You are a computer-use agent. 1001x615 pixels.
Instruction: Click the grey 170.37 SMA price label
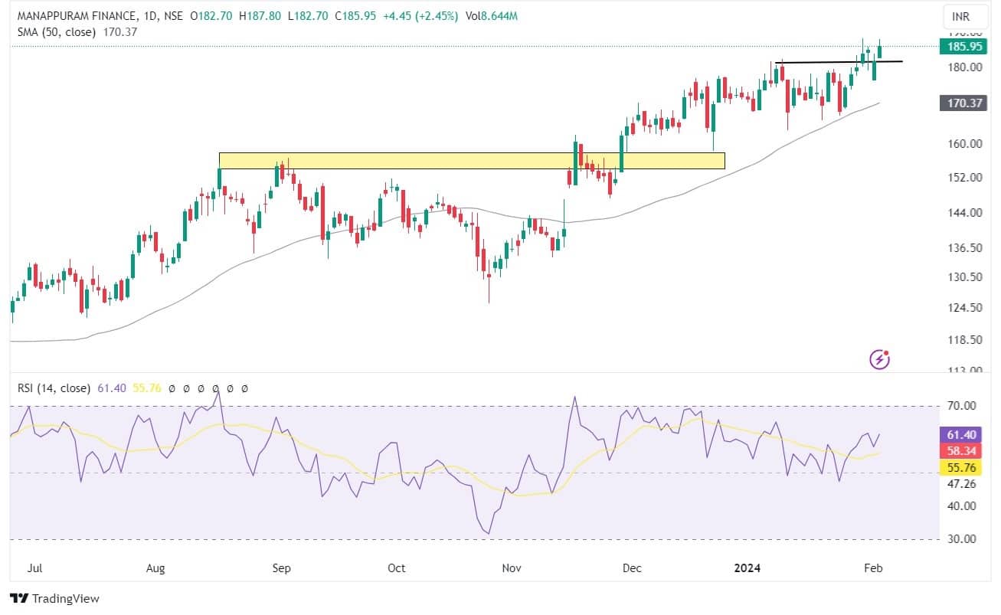point(964,103)
